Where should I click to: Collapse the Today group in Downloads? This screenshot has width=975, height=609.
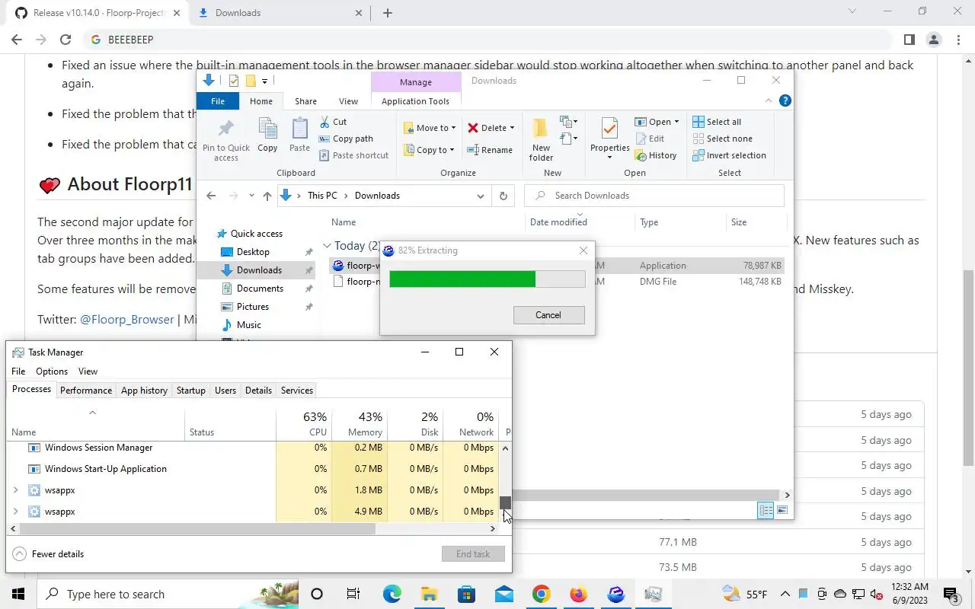(x=327, y=246)
